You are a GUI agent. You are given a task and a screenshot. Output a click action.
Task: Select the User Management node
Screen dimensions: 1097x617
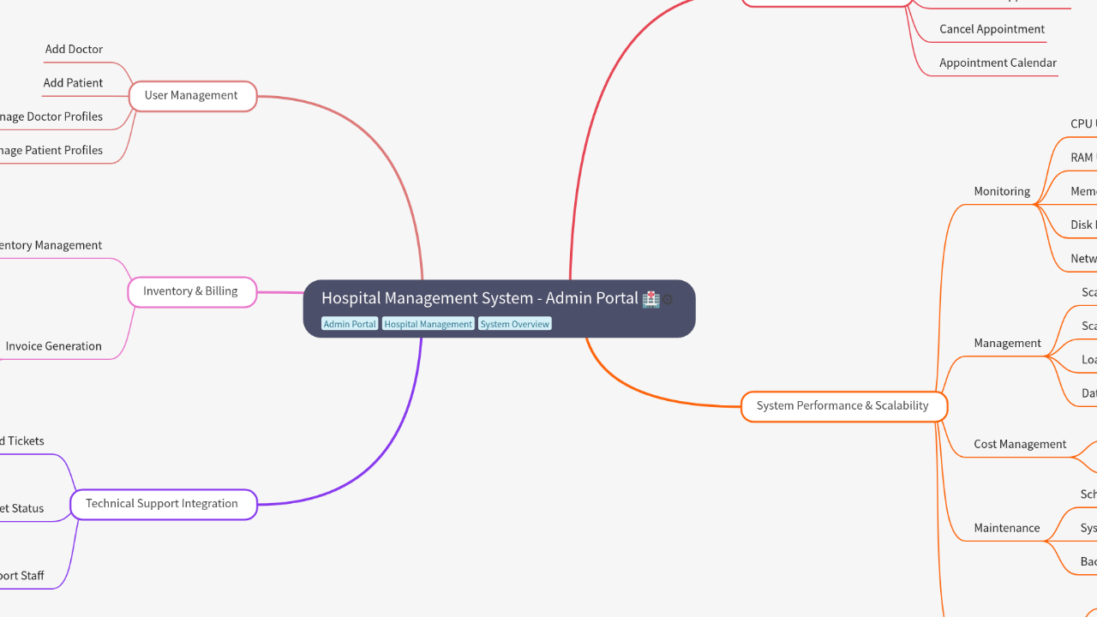coord(192,96)
